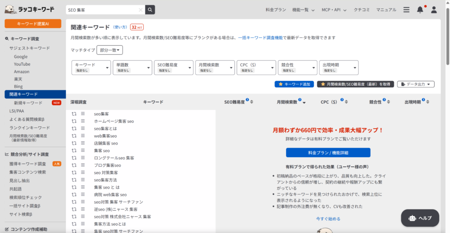This screenshot has width=450, height=233.
Task: Click deep-dive arrows icon for web集客seo
Action: (x=74, y=136)
